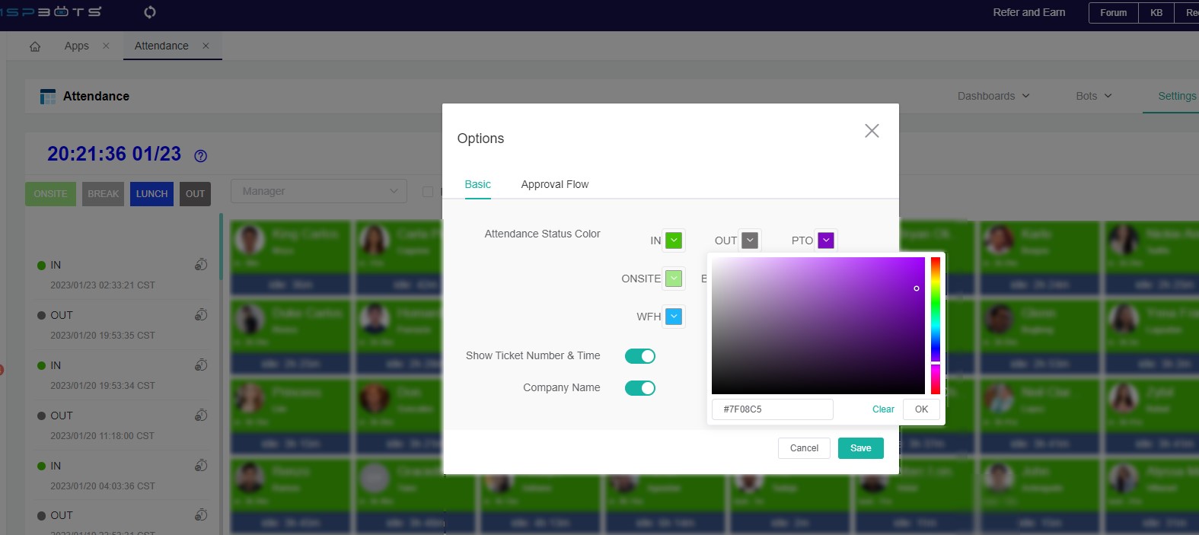Confirm color with OK button
This screenshot has height=535, width=1199.
[921, 409]
